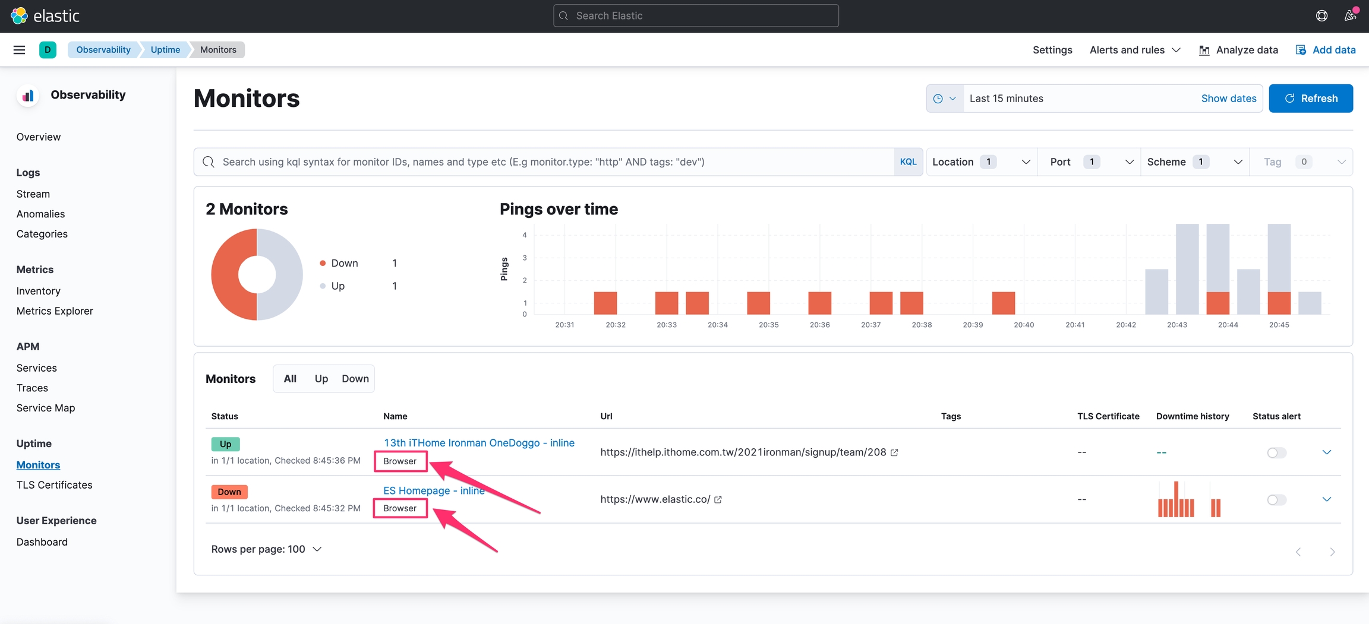Expand the 13th iTHome monitor row details
Image resolution: width=1369 pixels, height=624 pixels.
click(x=1326, y=452)
